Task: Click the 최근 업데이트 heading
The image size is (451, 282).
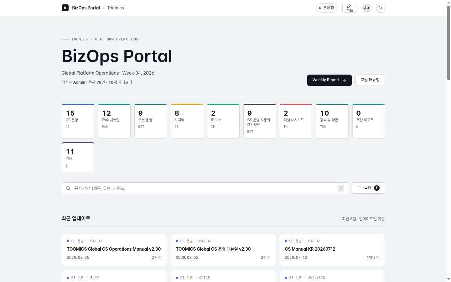Action: pyautogui.click(x=76, y=218)
